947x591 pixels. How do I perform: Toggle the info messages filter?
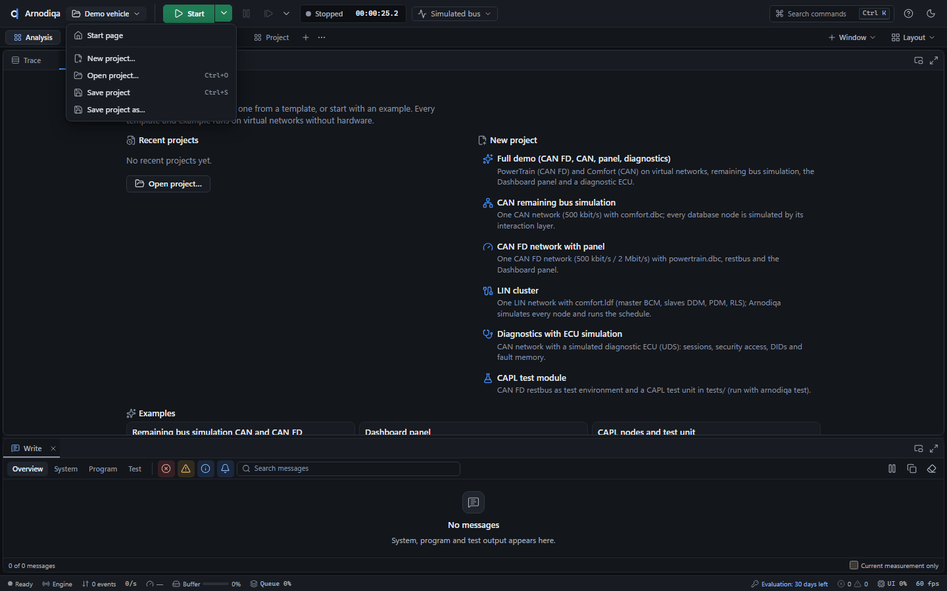click(x=206, y=469)
